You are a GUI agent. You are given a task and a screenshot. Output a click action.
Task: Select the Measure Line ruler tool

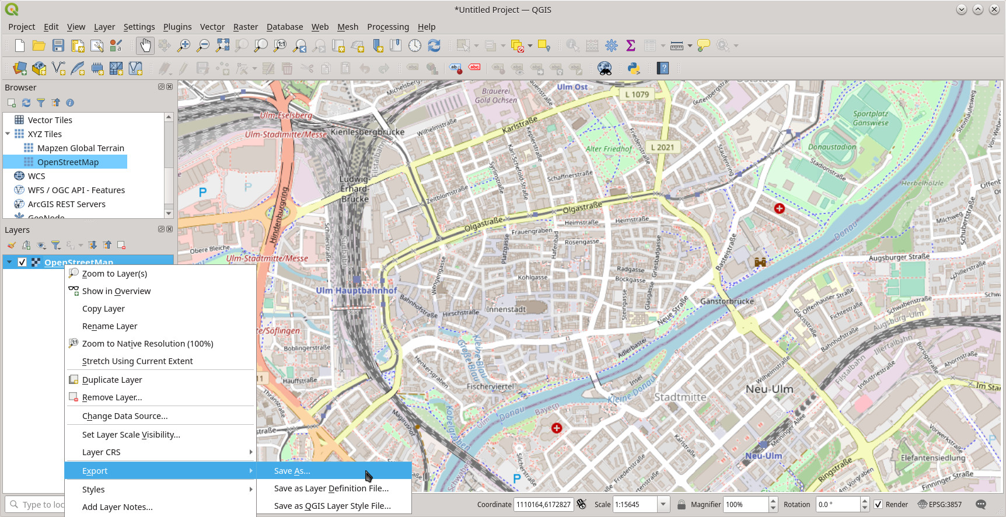point(677,46)
